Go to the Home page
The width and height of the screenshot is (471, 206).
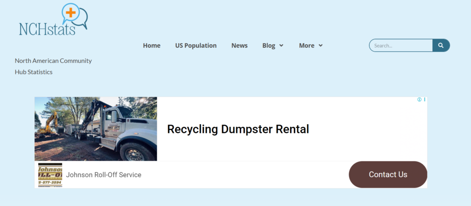click(x=152, y=46)
